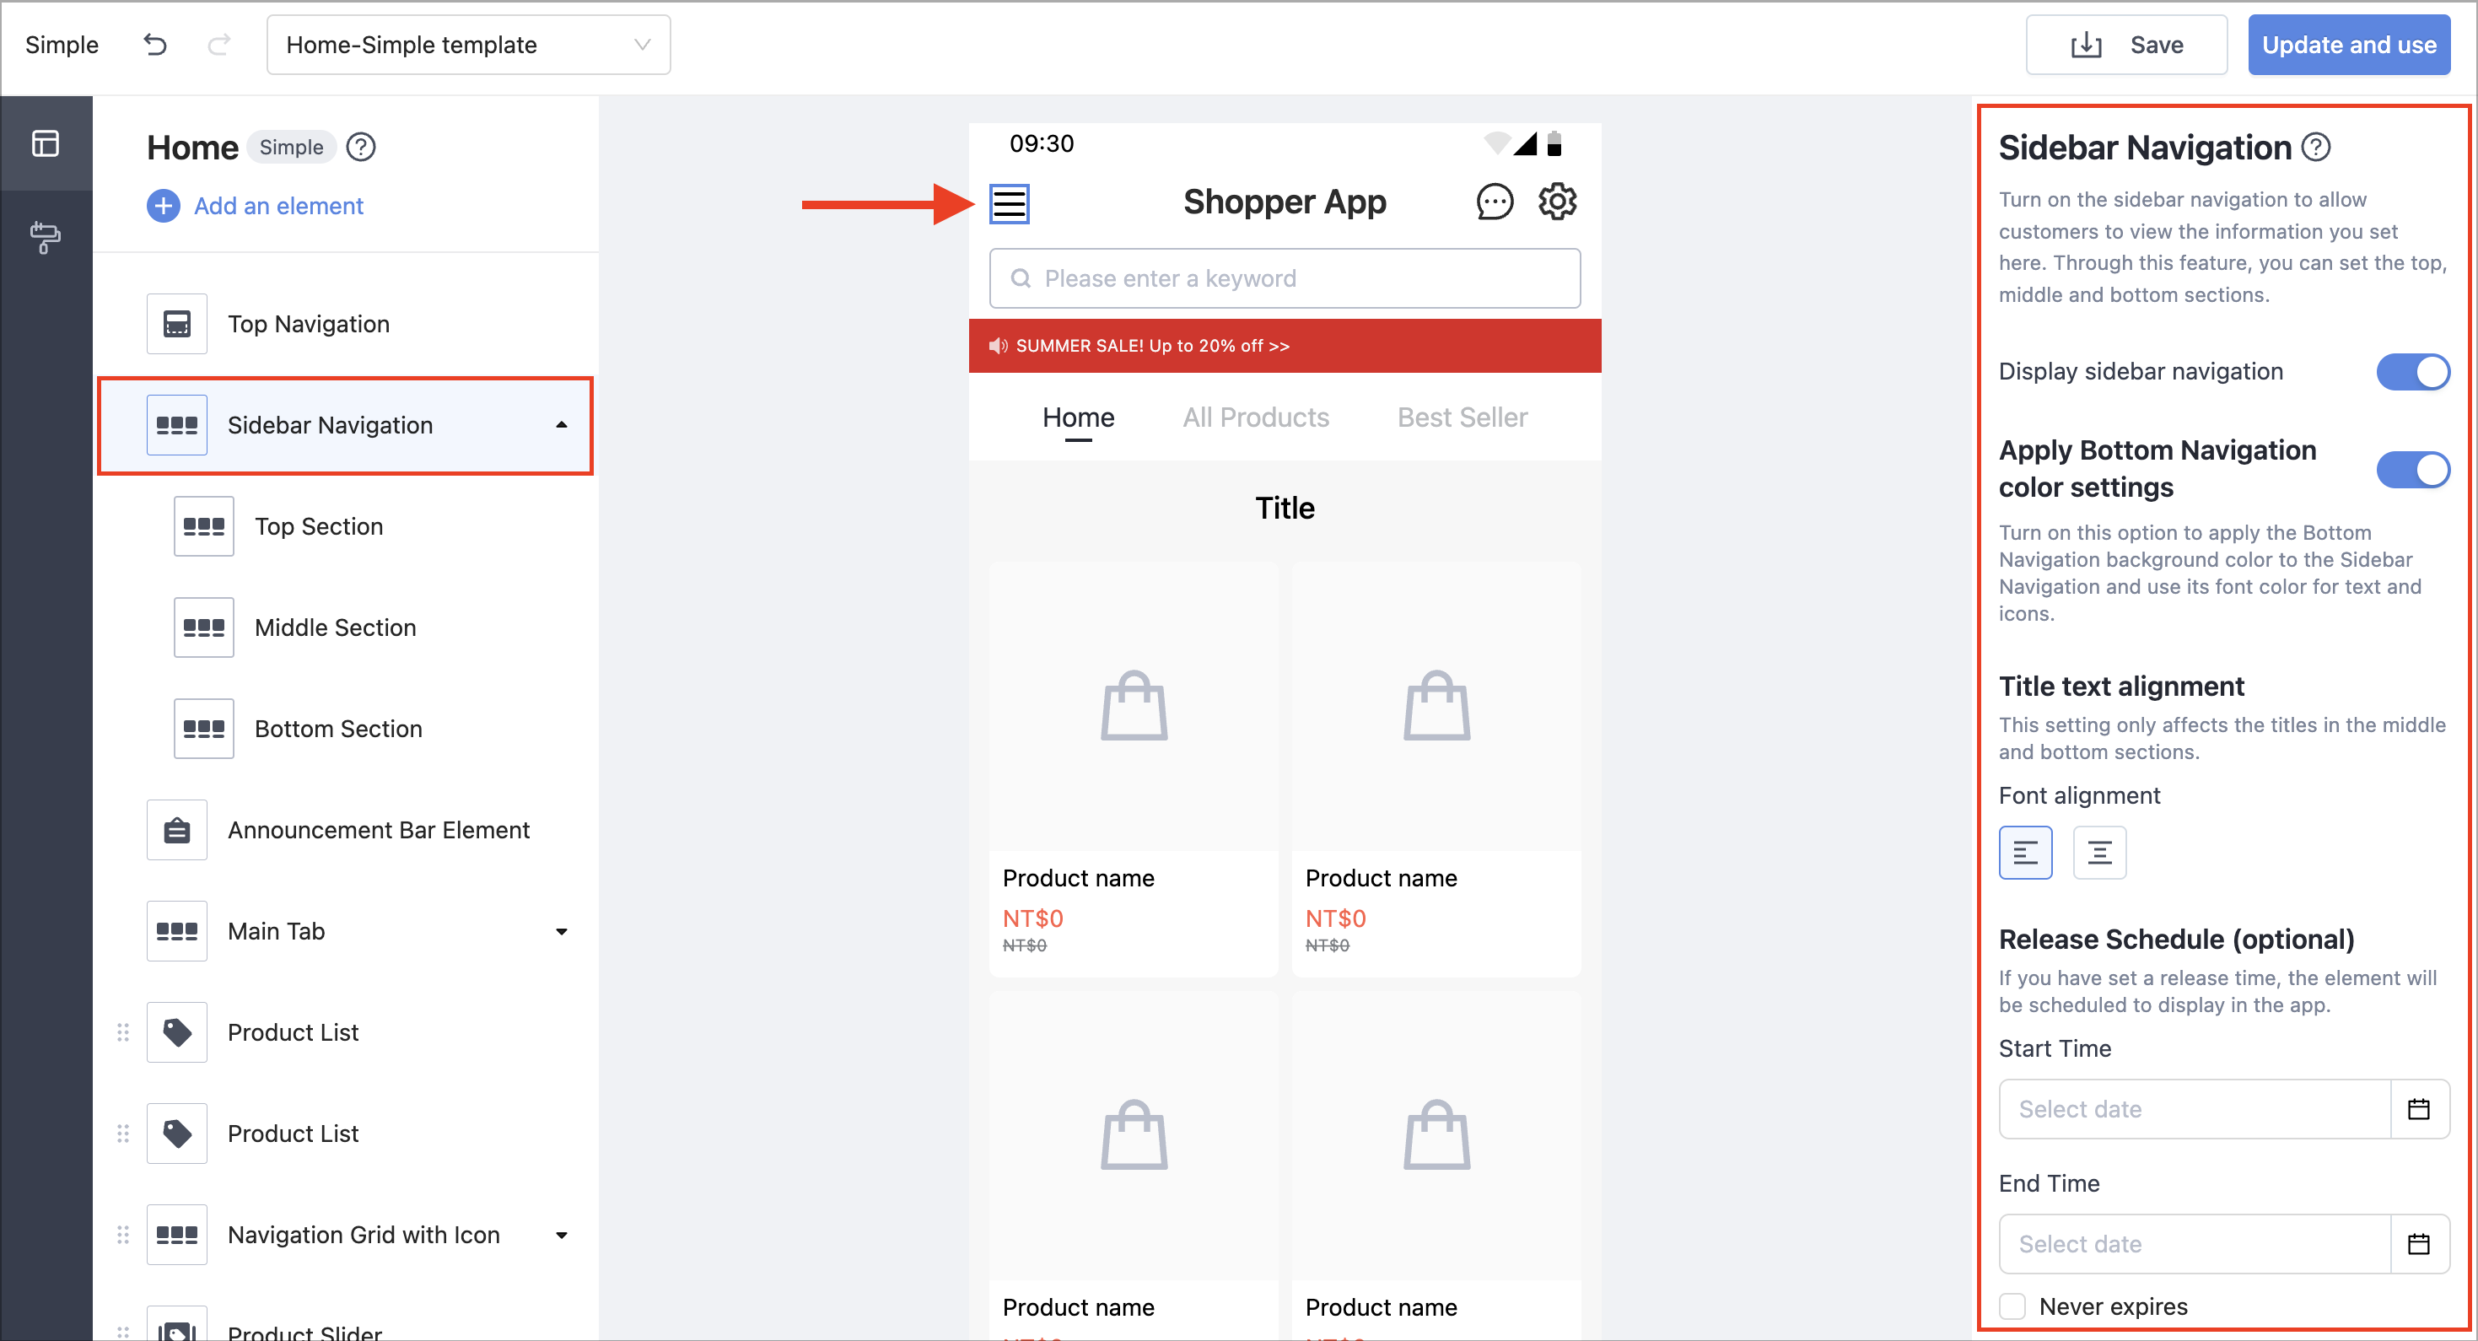Click the Top Section grid icon
This screenshot has height=1341, width=2478.
point(204,526)
